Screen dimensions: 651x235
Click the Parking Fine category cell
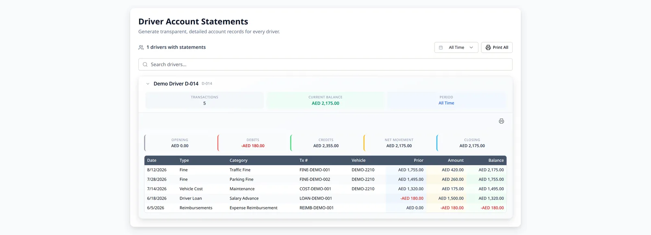[x=241, y=179]
